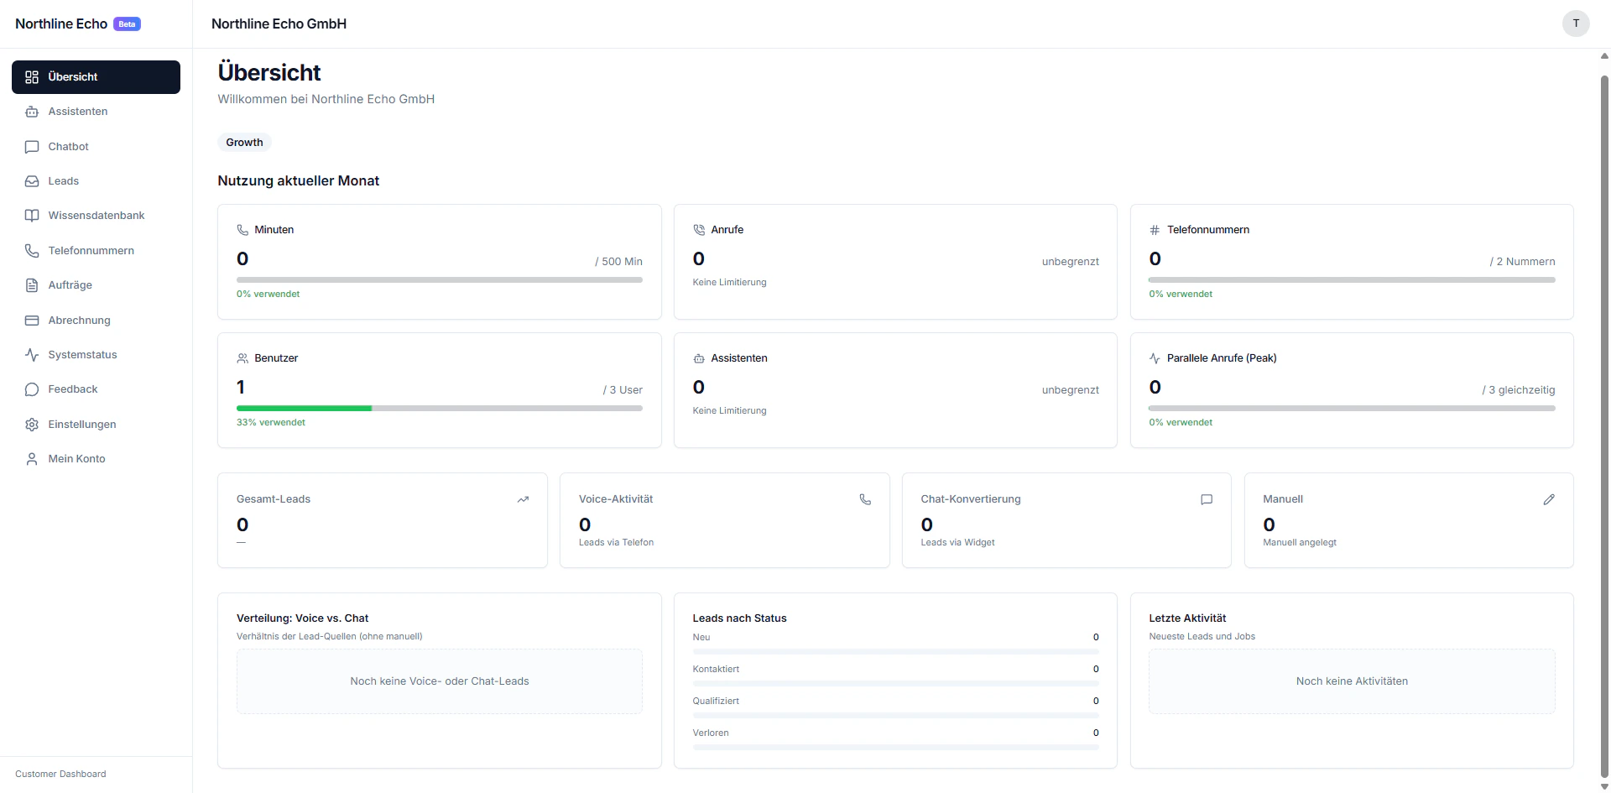Open the user avatar menu labeled T
Screen dimensions: 1611x793
point(1575,23)
